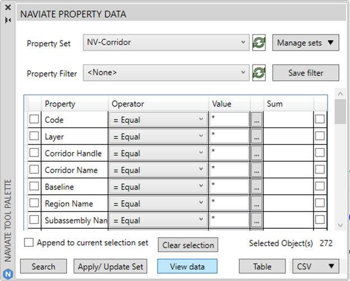The height and width of the screenshot is (281, 350).
Task: Click Apply/ Update Set button
Action: click(110, 266)
